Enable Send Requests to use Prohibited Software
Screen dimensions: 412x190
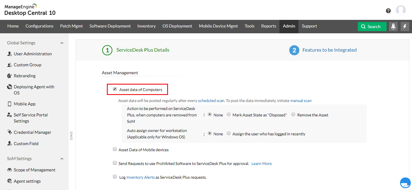coord(115,163)
